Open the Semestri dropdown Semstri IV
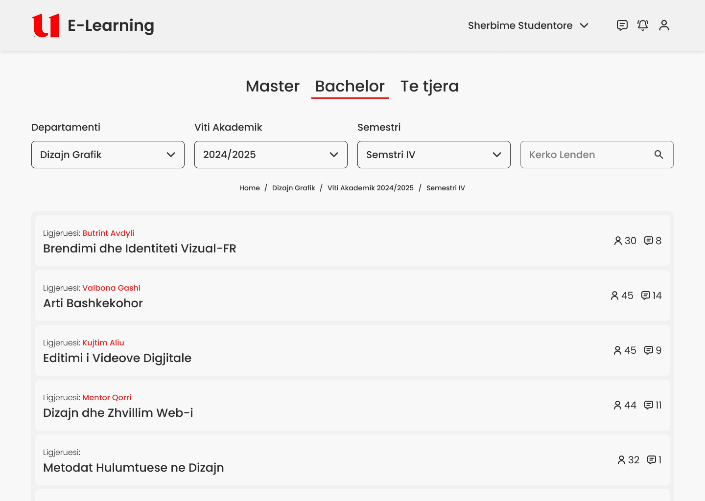705x501 pixels. pos(434,155)
